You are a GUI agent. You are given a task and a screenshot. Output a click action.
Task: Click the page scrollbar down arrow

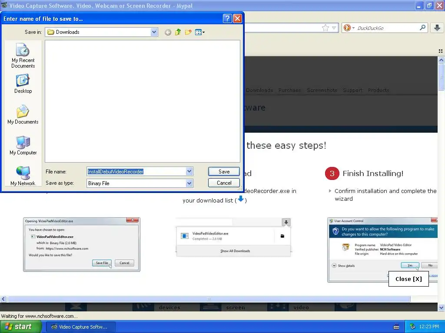coord(441,308)
